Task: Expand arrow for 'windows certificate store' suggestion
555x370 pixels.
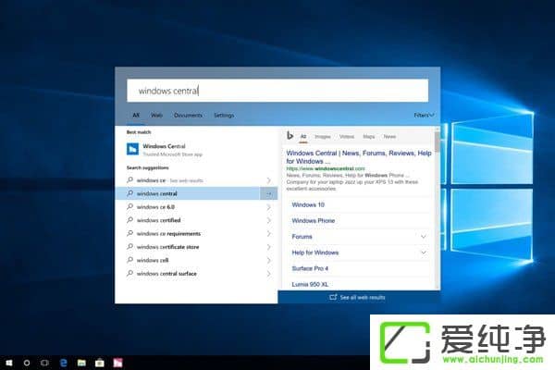Action: 268,247
